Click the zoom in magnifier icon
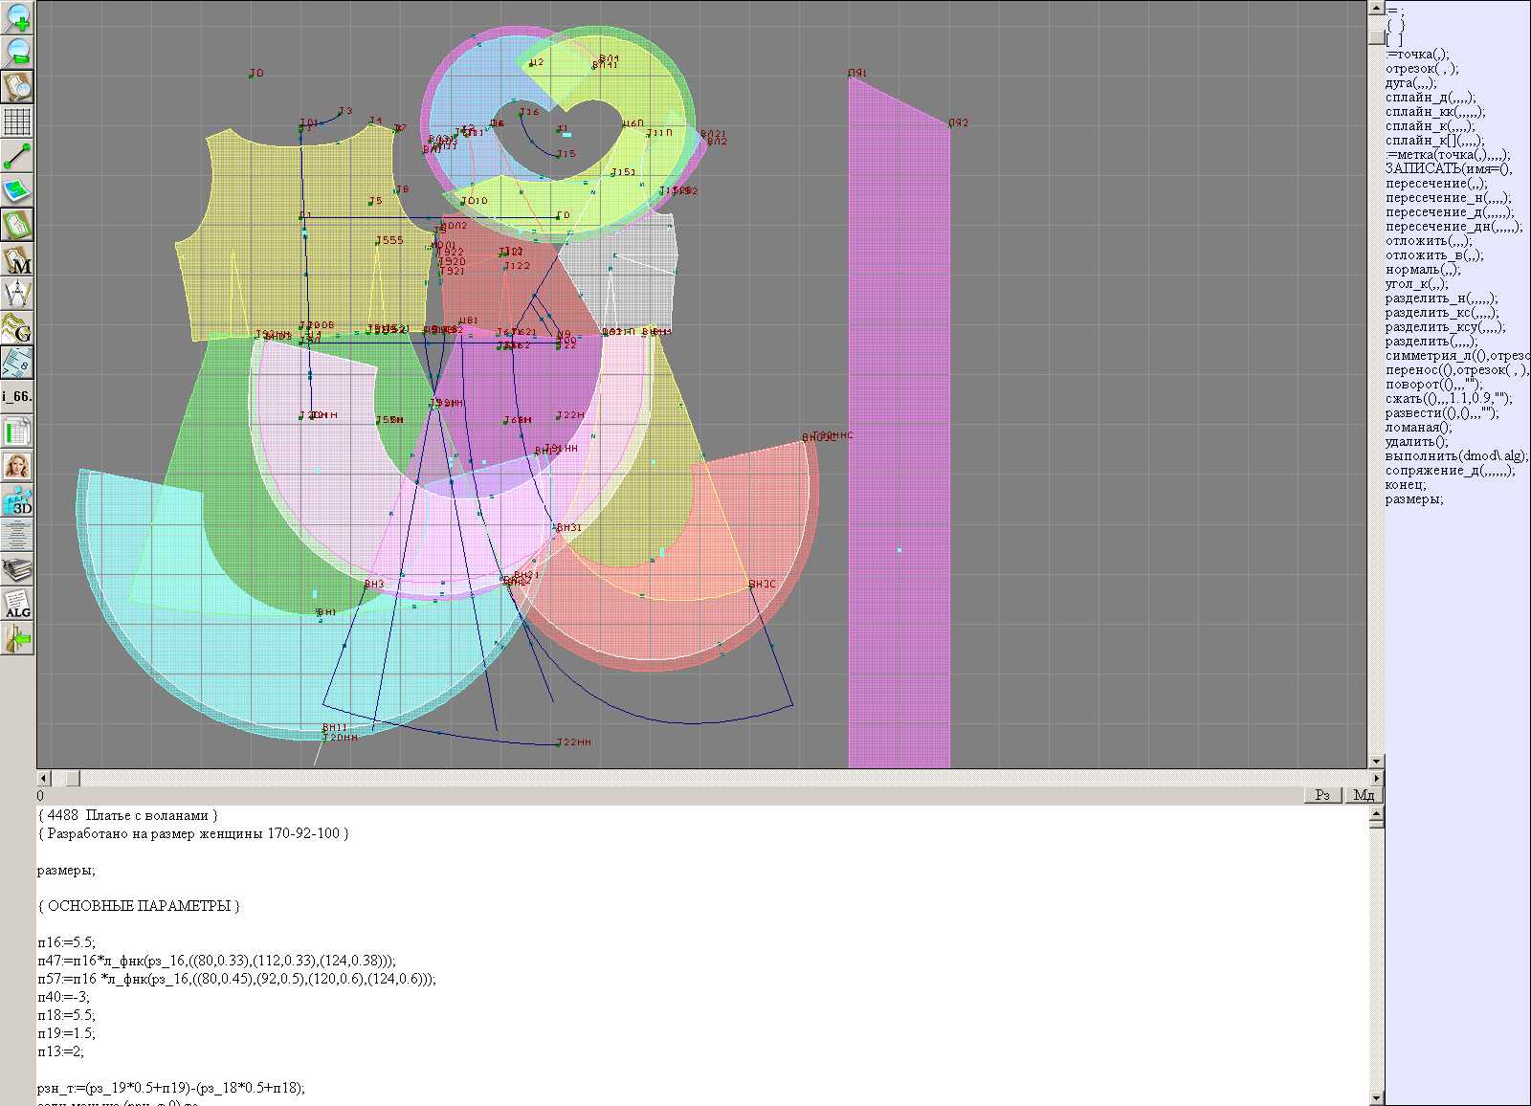This screenshot has height=1106, width=1531. click(17, 17)
